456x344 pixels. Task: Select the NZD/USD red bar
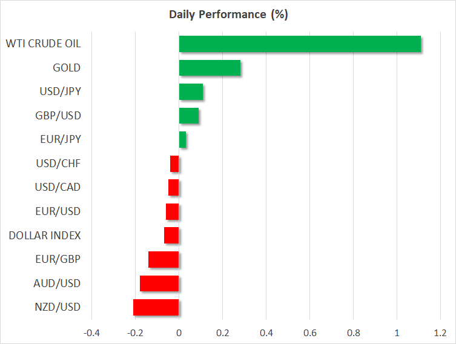tap(156, 307)
